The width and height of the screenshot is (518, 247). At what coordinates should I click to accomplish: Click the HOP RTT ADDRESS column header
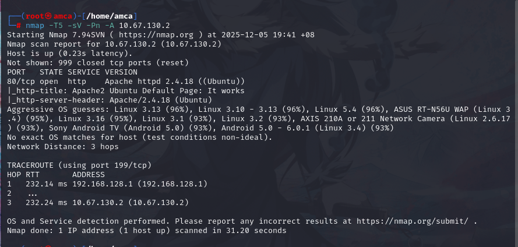[x=56, y=175]
